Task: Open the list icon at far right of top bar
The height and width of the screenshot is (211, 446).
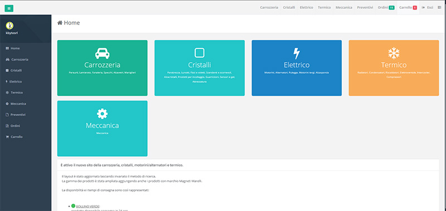Action: pyautogui.click(x=439, y=7)
